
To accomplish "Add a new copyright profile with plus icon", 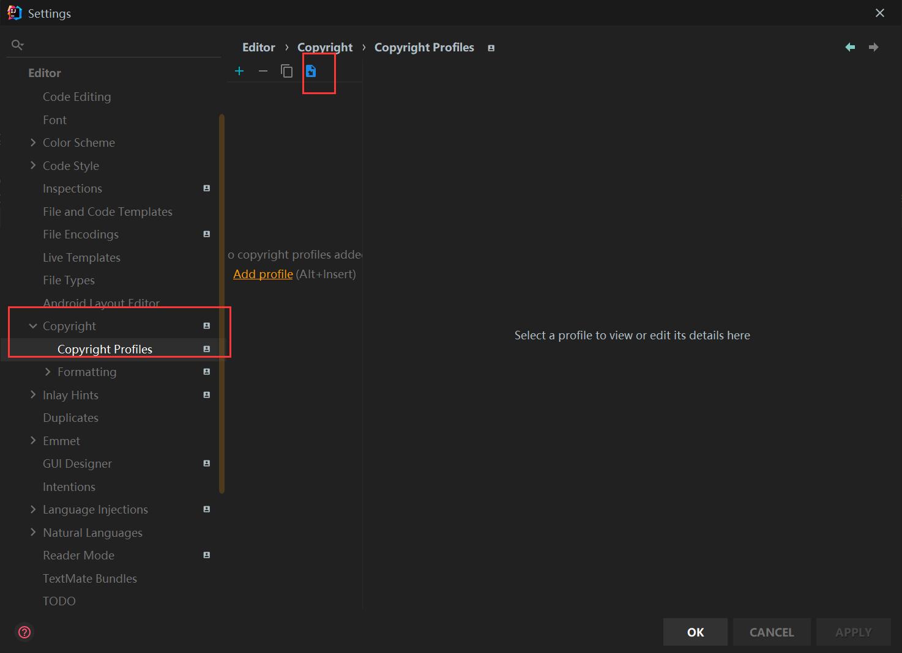I will (x=239, y=71).
